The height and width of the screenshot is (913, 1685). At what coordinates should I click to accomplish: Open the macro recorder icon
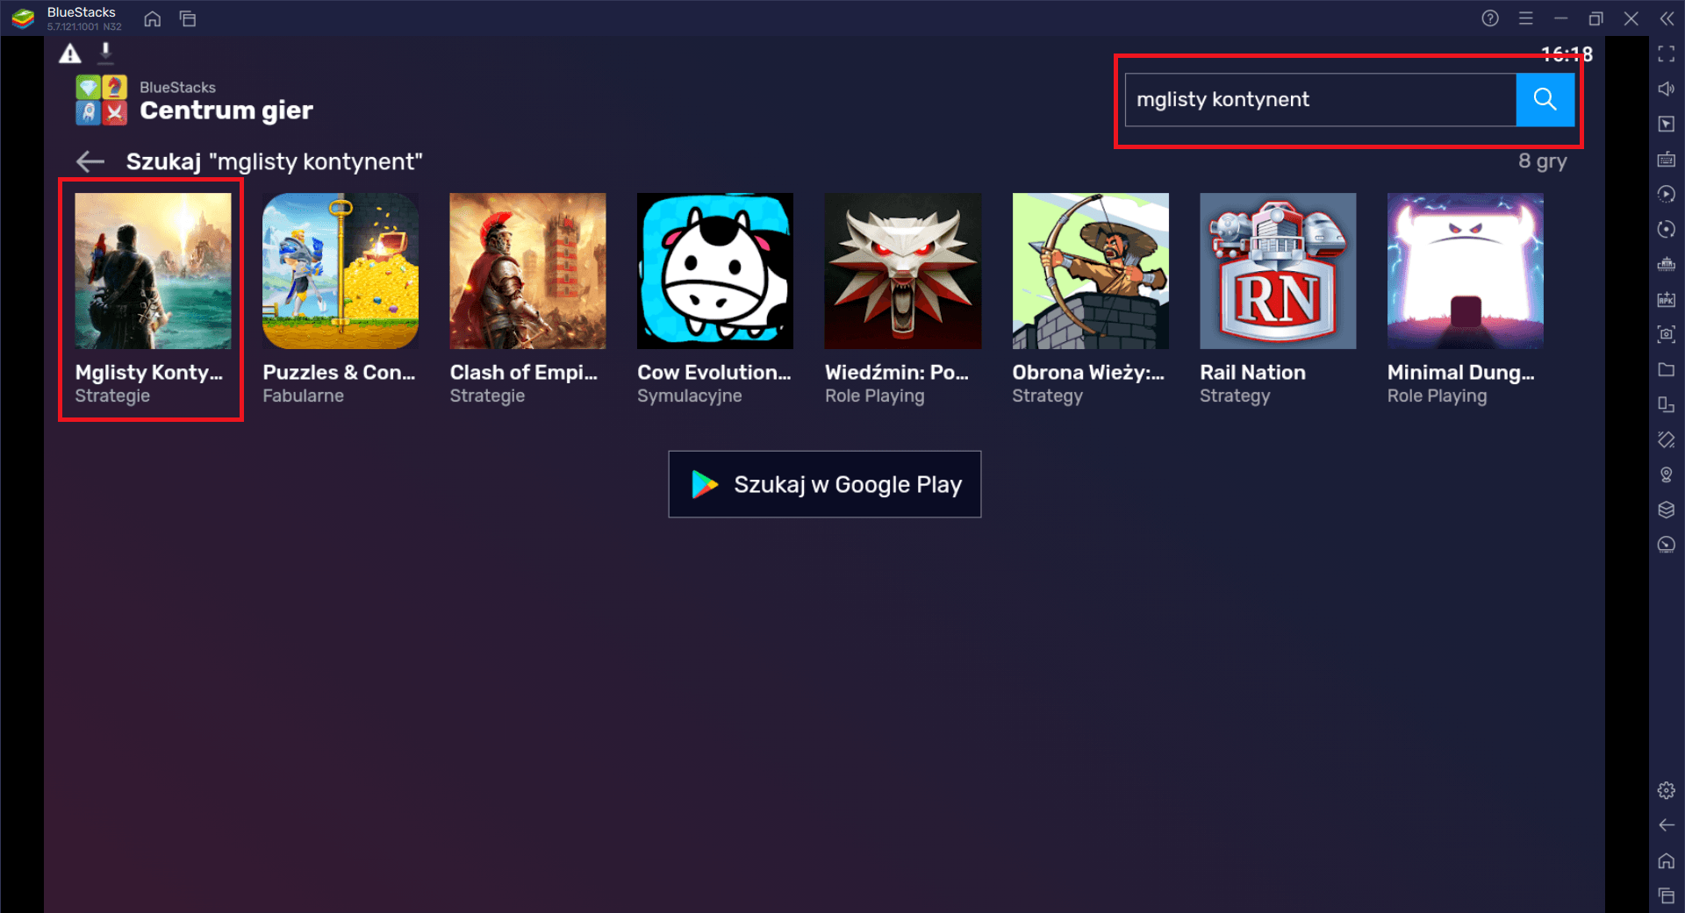pos(1666,194)
